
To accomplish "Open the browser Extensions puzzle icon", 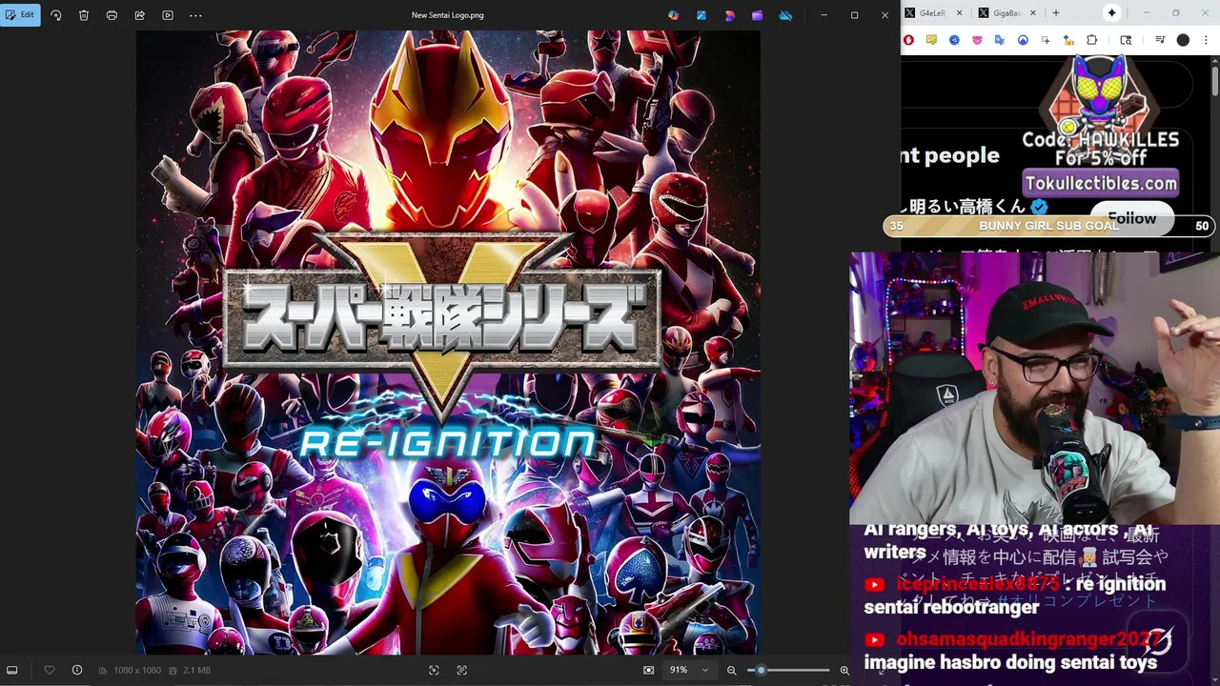I will point(1091,40).
